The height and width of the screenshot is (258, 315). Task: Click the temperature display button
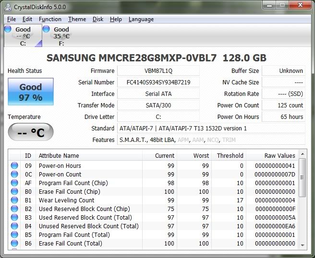click(31, 132)
